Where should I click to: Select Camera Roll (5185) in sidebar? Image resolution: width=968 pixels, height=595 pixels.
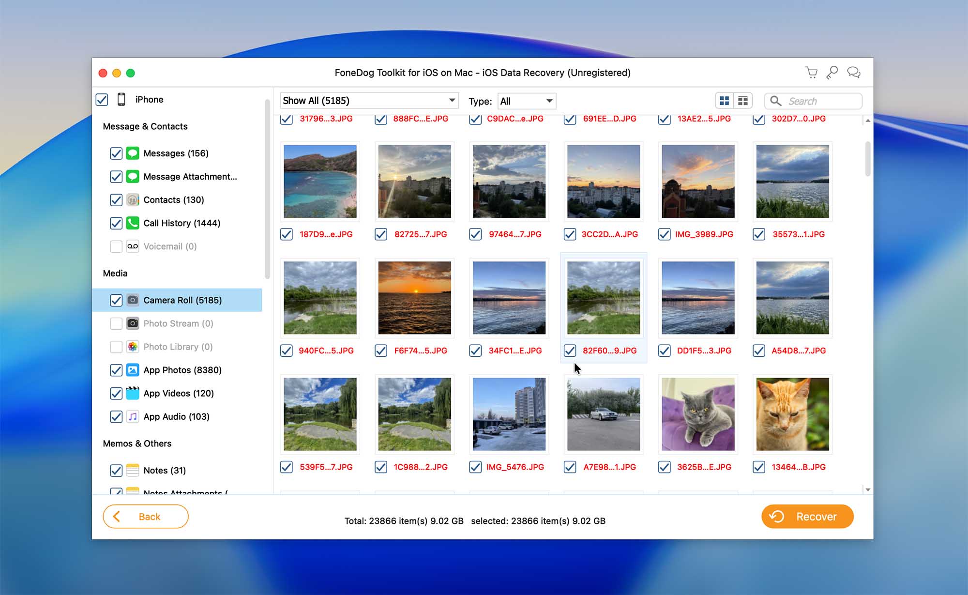point(182,300)
